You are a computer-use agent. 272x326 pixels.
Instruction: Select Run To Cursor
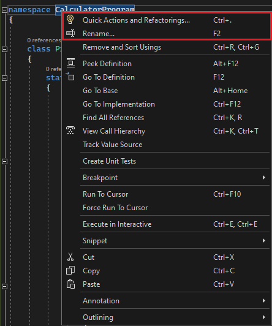pos(167,194)
